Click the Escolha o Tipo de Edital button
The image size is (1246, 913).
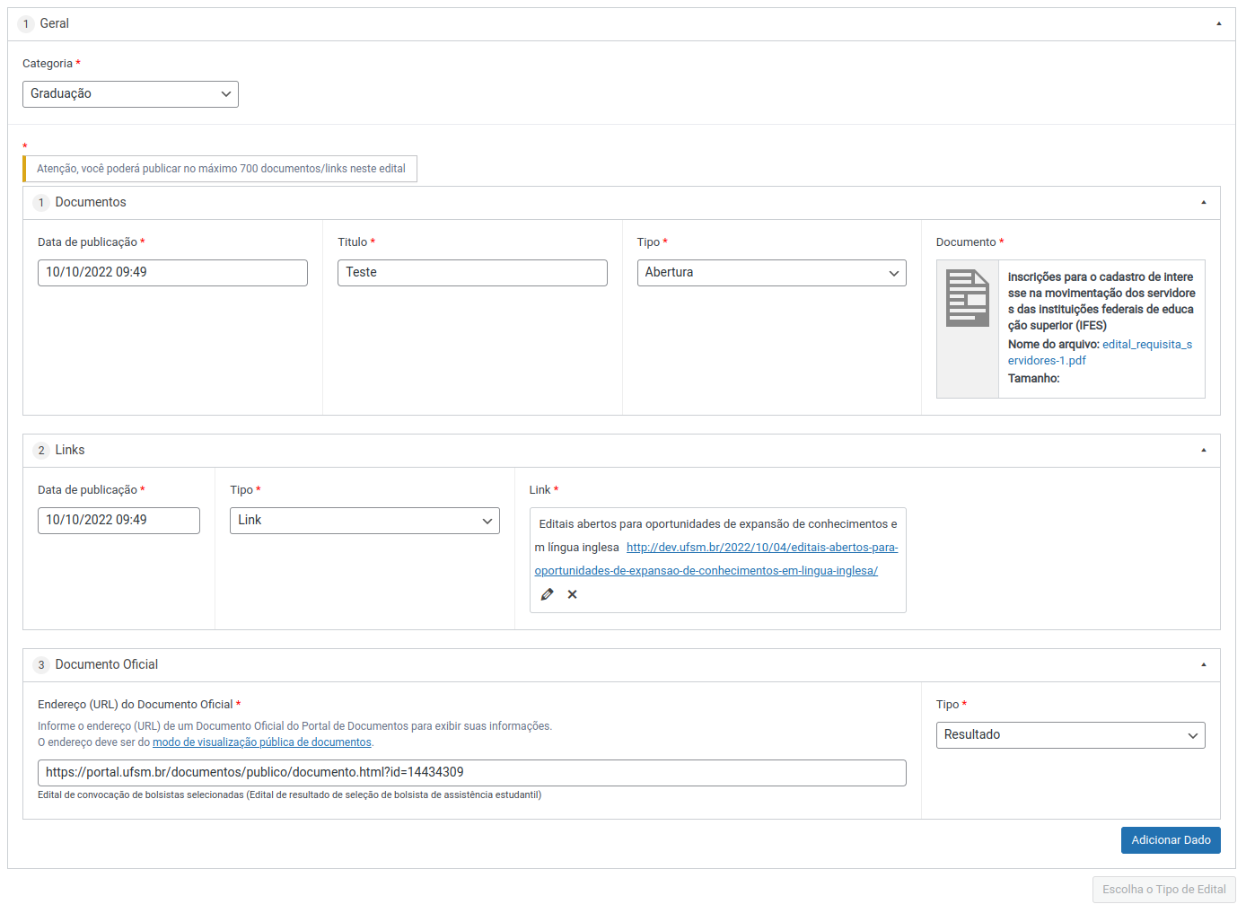point(1163,890)
